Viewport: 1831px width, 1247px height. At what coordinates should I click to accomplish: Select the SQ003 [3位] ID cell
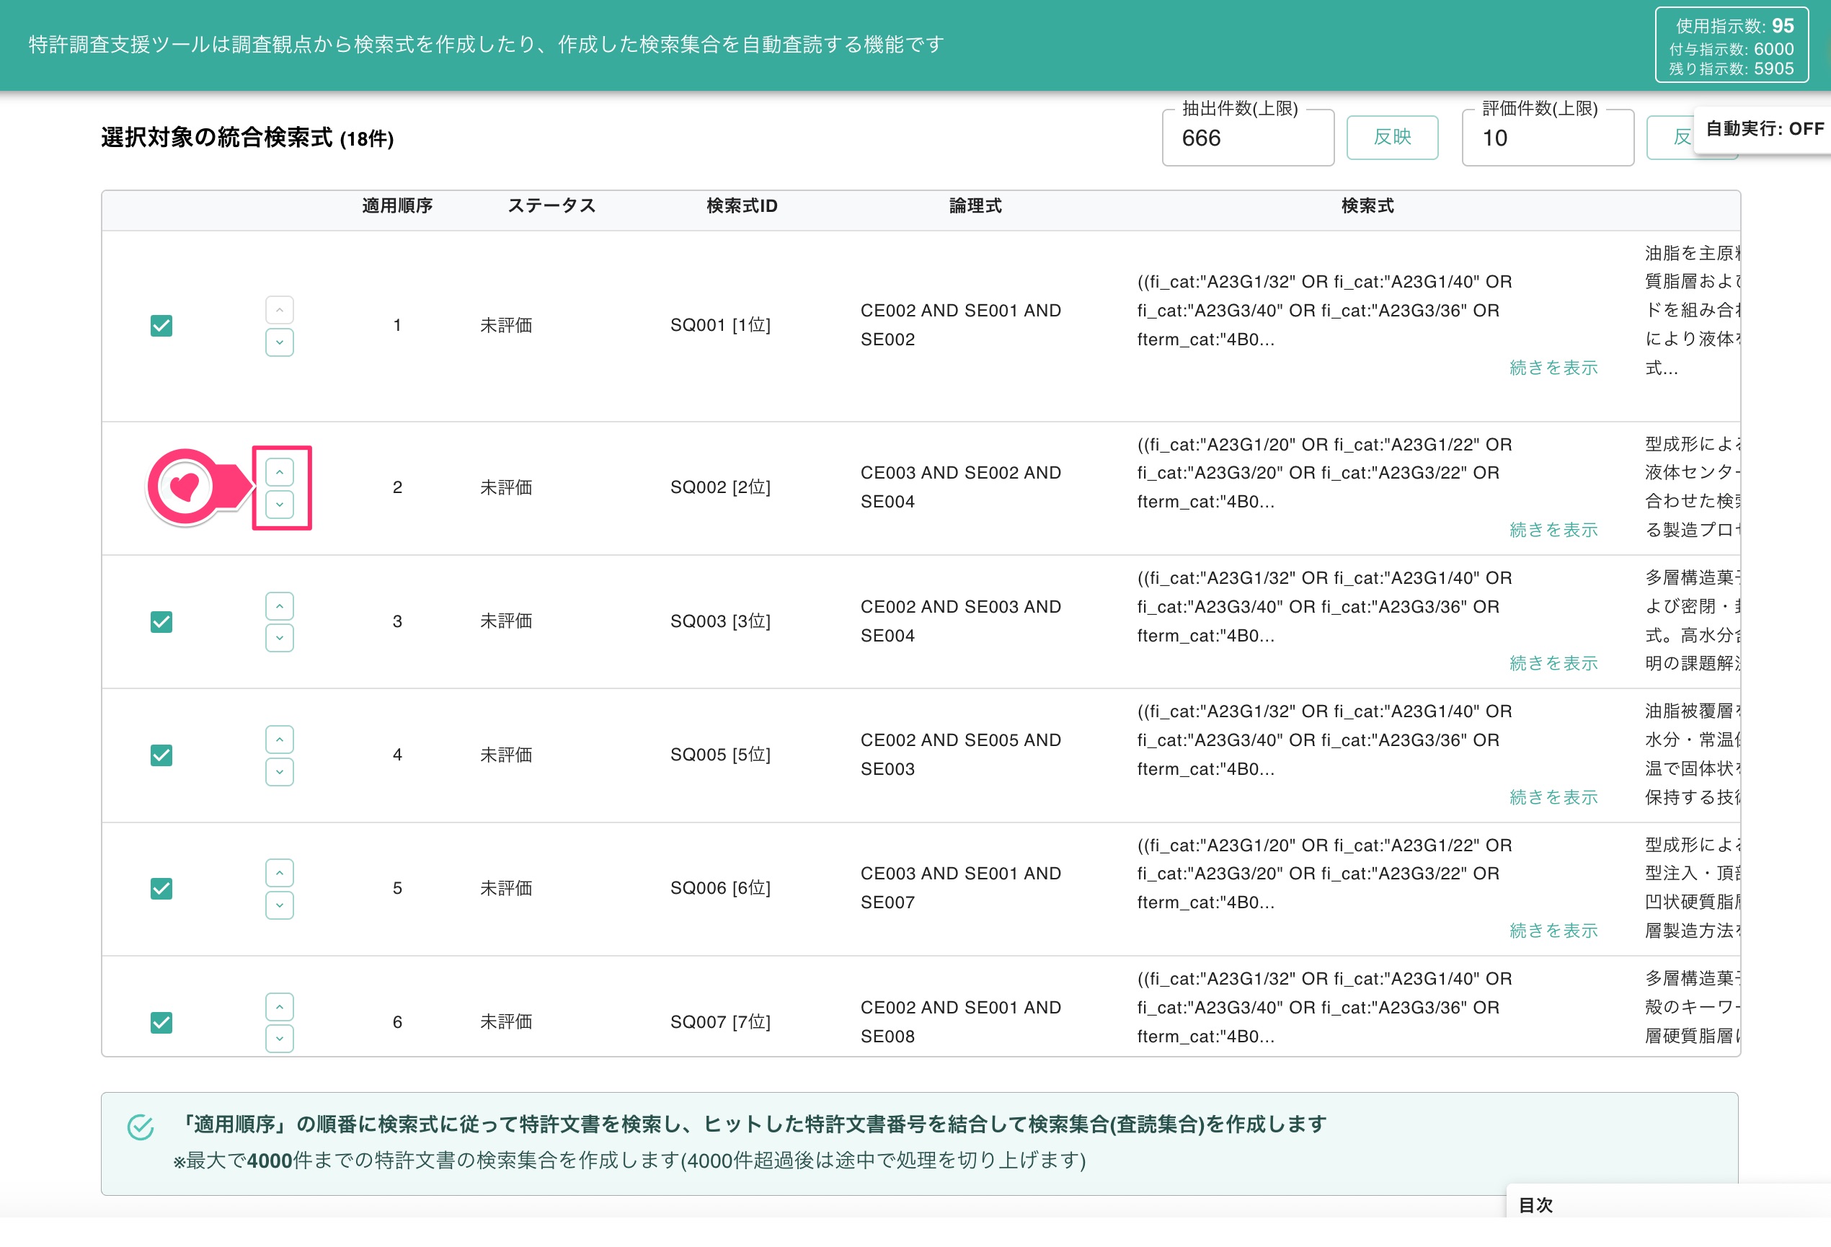click(x=720, y=621)
